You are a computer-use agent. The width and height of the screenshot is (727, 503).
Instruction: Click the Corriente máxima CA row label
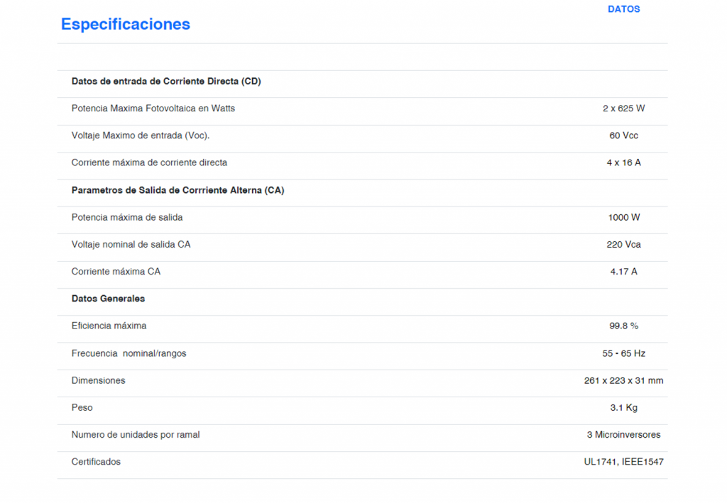116,272
